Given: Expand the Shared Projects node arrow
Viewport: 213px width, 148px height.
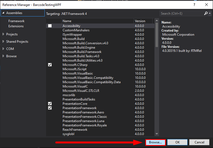Looking at the screenshot, I should coord(3,41).
